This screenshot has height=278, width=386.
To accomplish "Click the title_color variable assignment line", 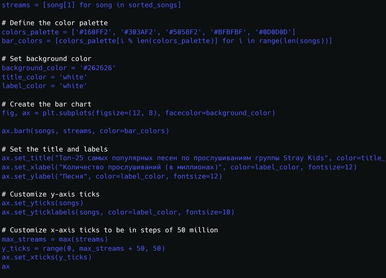I will (45, 77).
